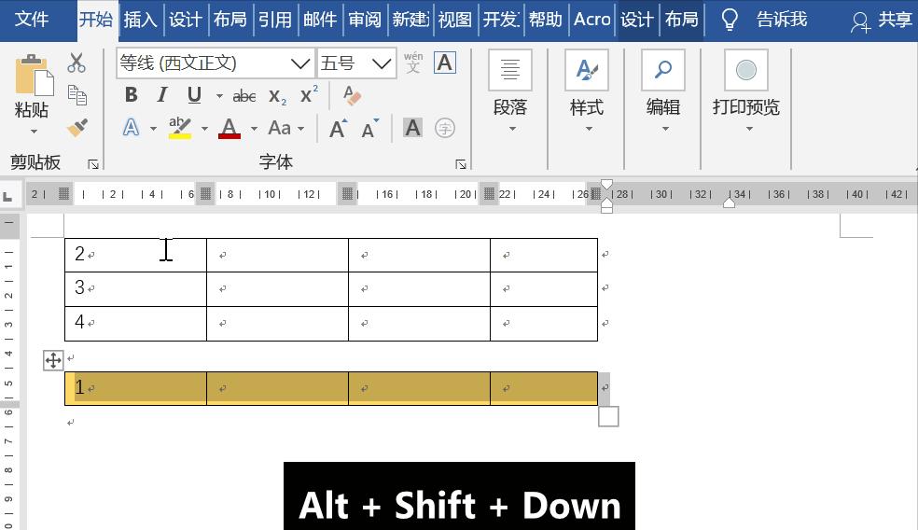Toggle Bold formatting
The height and width of the screenshot is (530, 918).
tap(132, 95)
